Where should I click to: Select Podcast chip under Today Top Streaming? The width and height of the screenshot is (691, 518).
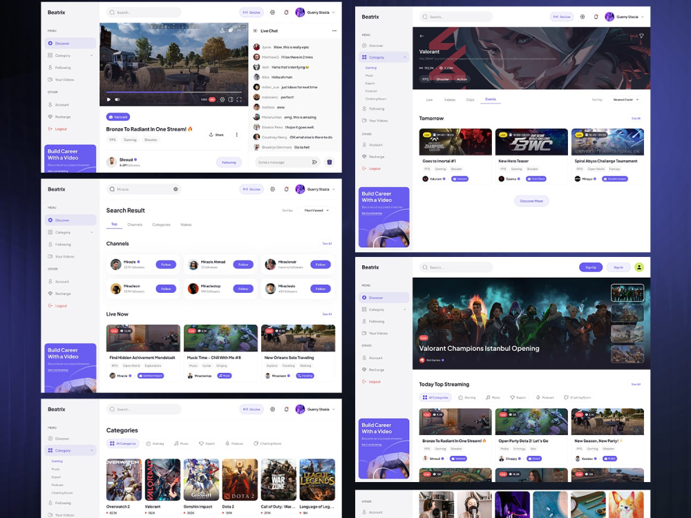545,397
